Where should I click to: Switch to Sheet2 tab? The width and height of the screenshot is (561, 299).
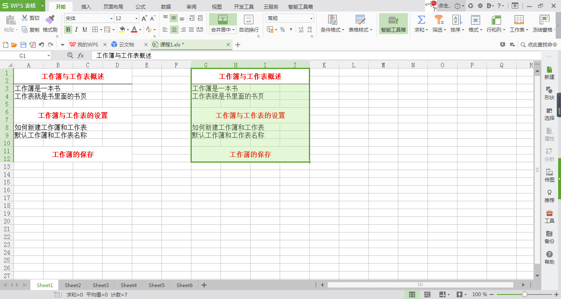coord(73,285)
